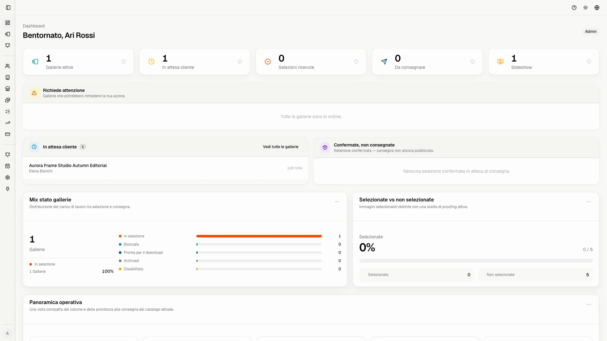Open the building icon in sidebar

coord(8,77)
